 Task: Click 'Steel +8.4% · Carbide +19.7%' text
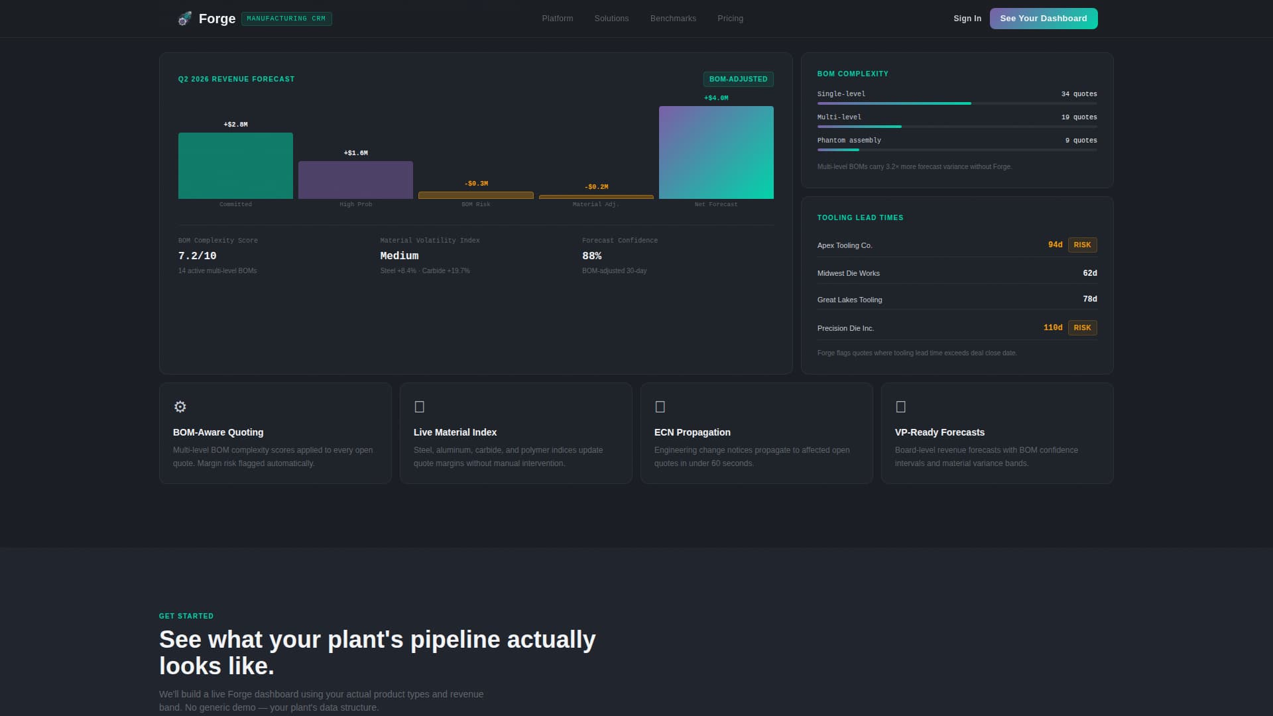pyautogui.click(x=424, y=270)
